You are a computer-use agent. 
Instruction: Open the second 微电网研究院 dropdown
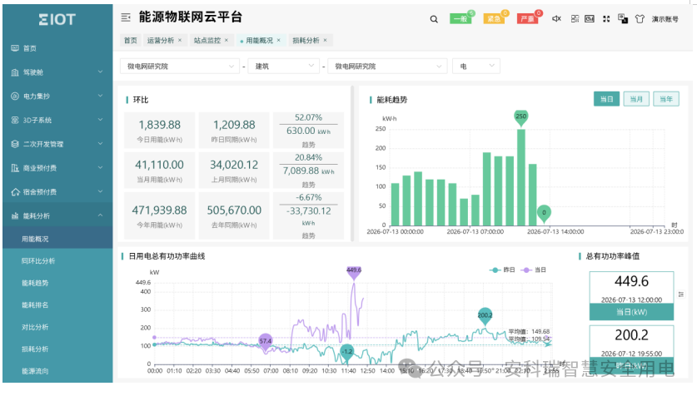point(387,67)
